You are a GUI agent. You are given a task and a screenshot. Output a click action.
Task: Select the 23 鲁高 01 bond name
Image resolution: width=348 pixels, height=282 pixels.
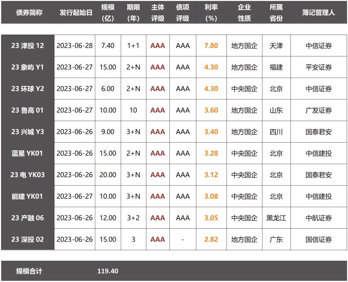27,110
